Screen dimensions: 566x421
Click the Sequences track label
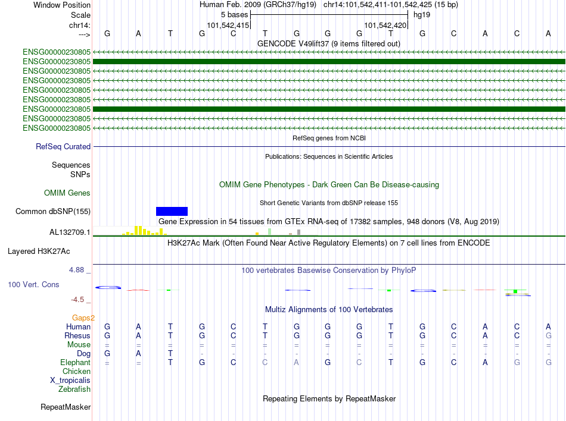click(x=71, y=165)
